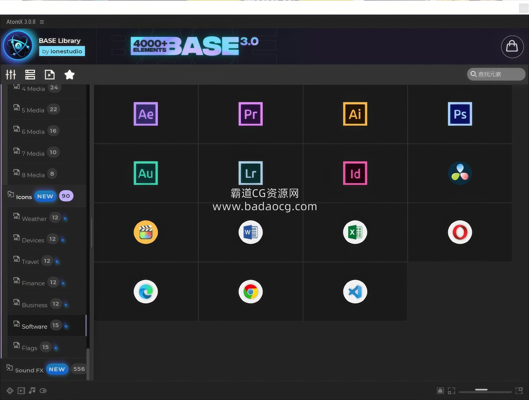Viewport: 529px width, 400px height.
Task: Select the Illustrator icon thumbnail
Action: tap(355, 114)
